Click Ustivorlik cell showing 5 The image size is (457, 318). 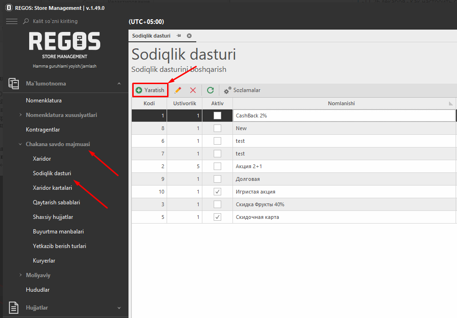pyautogui.click(x=184, y=166)
